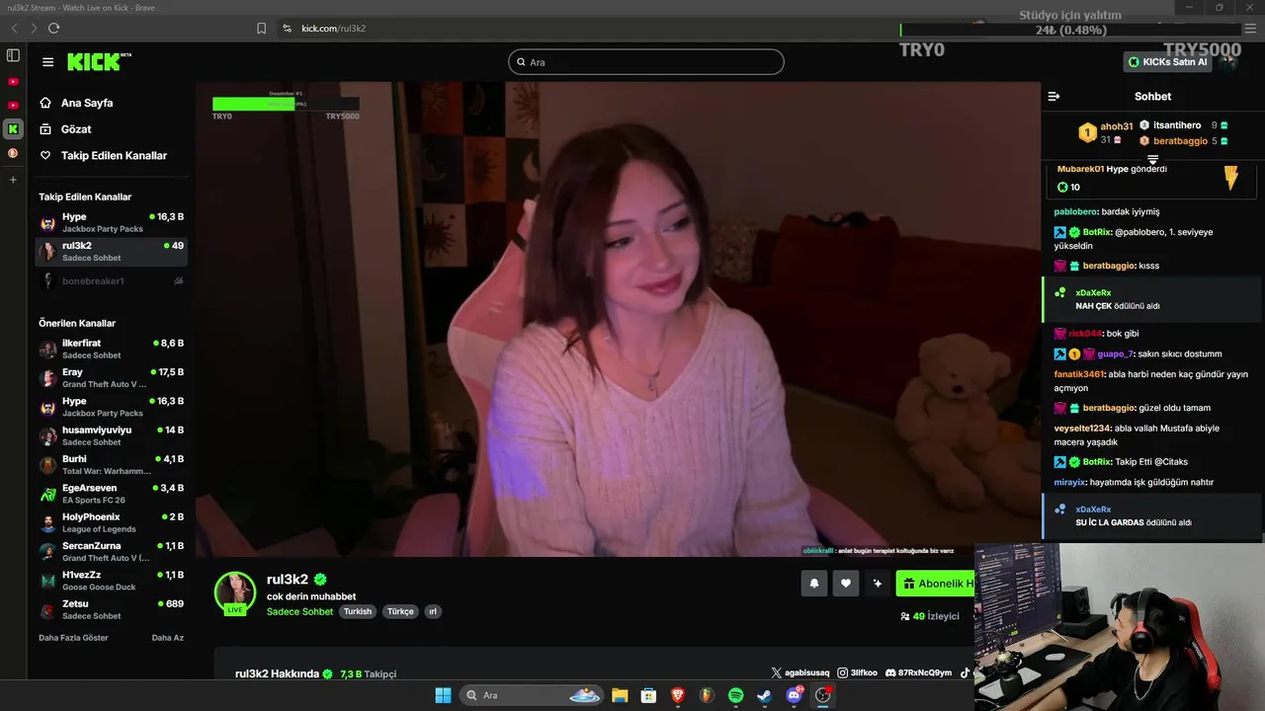Open recommended channel Zetsu
This screenshot has width=1265, height=711.
pos(111,609)
